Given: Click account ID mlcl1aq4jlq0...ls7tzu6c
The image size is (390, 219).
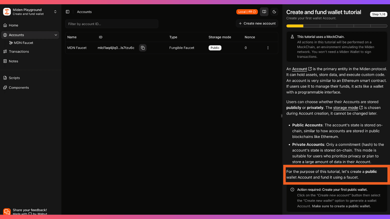Looking at the screenshot, I should click(116, 48).
